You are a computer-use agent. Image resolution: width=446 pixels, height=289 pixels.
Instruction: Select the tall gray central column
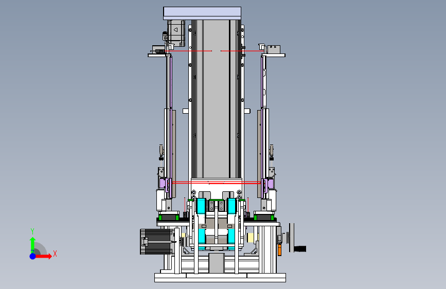click(216, 99)
